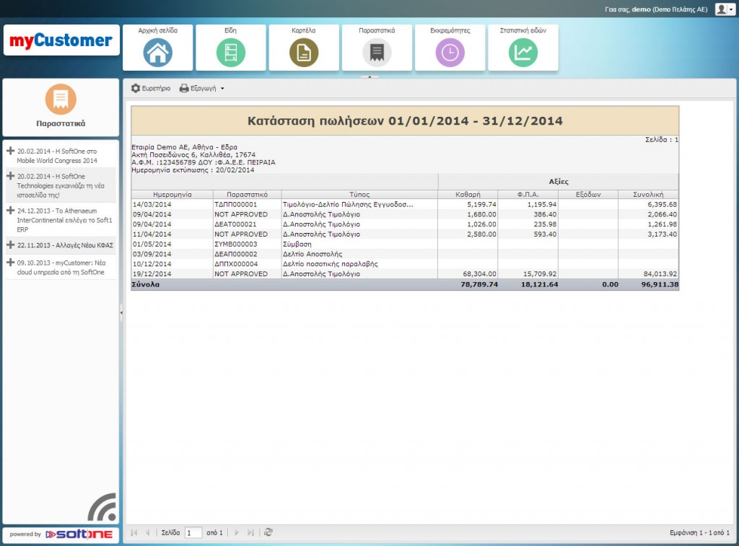
Task: Click the date 19/12/2014
Action: [x=152, y=273]
